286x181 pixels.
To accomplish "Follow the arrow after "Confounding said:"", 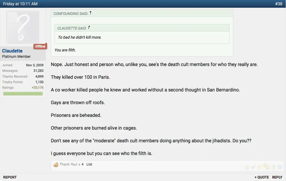I will (x=90, y=13).
